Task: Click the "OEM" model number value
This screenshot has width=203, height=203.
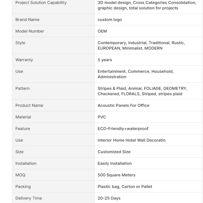Action: [102, 31]
